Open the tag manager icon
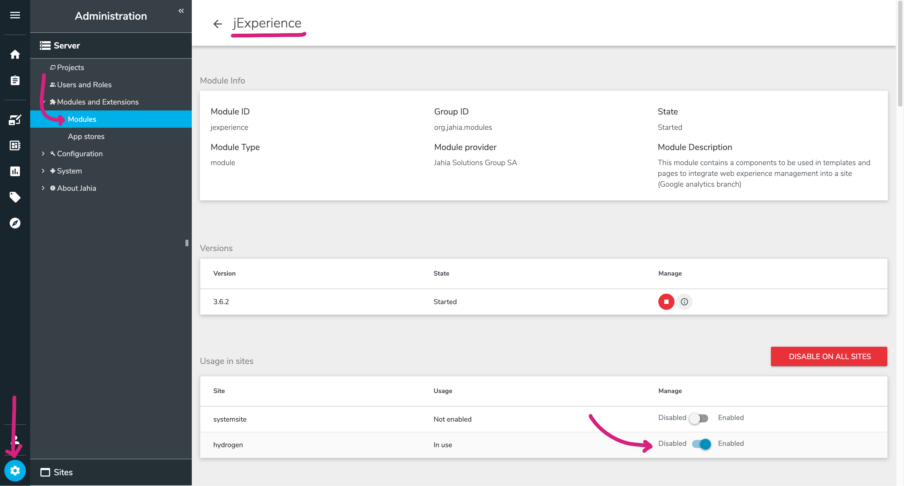904x486 pixels. [15, 197]
